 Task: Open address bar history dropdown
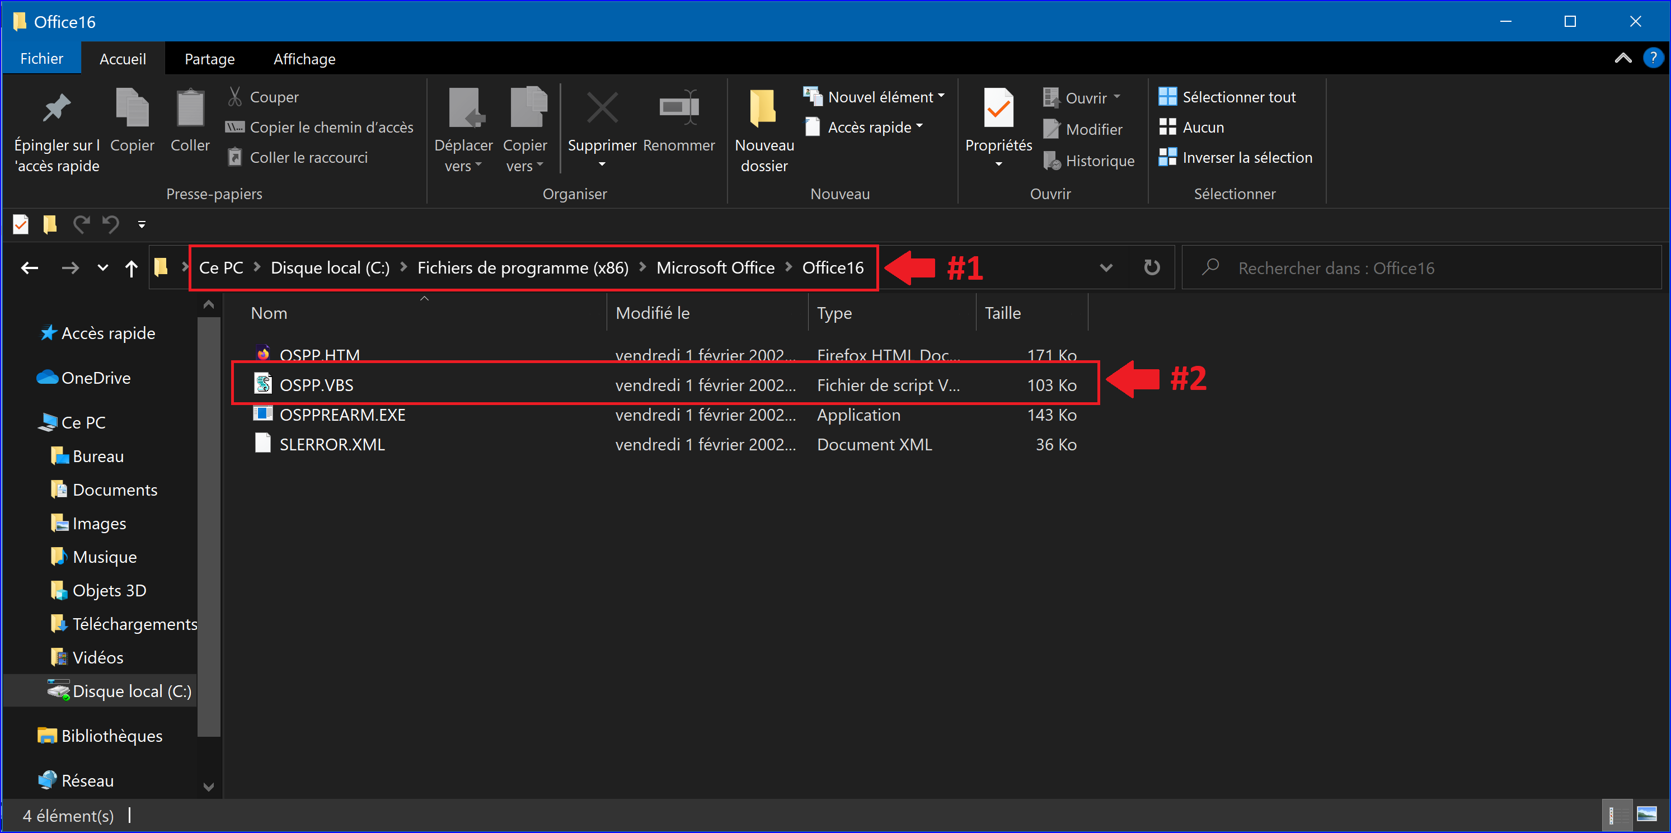click(1106, 268)
